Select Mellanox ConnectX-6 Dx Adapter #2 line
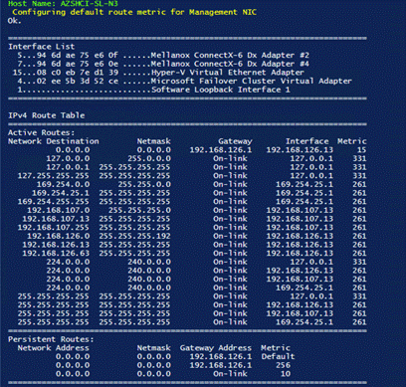 (163, 55)
